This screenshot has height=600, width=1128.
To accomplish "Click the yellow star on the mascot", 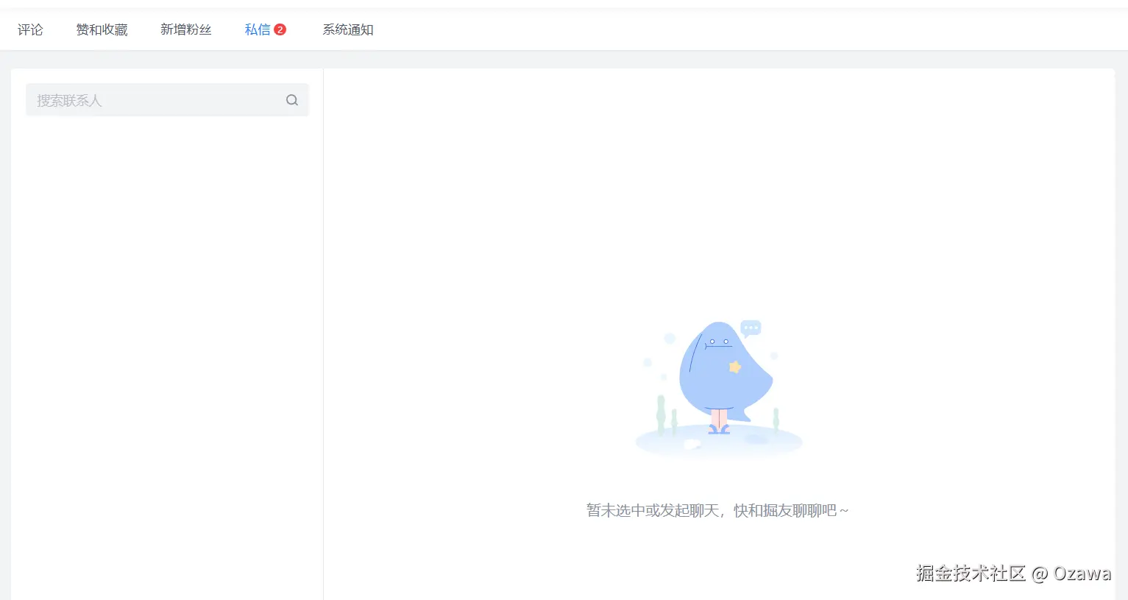I will [x=733, y=365].
